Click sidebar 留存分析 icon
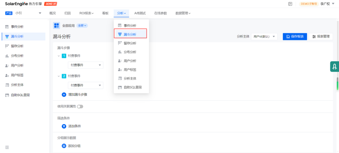Image resolution: width=339 pixels, height=153 pixels. pyautogui.click(x=7, y=46)
